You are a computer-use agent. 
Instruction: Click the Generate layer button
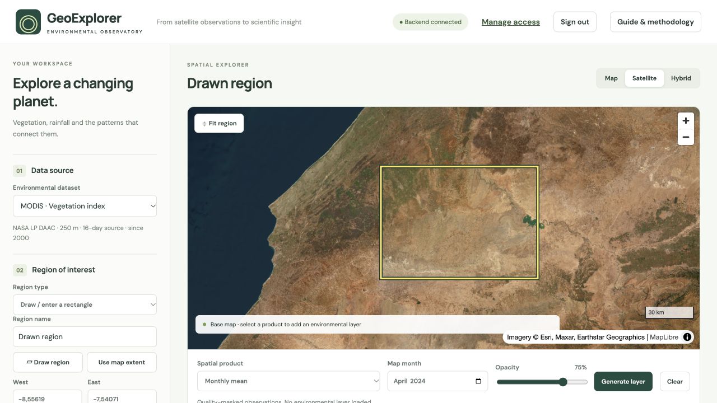tap(623, 381)
